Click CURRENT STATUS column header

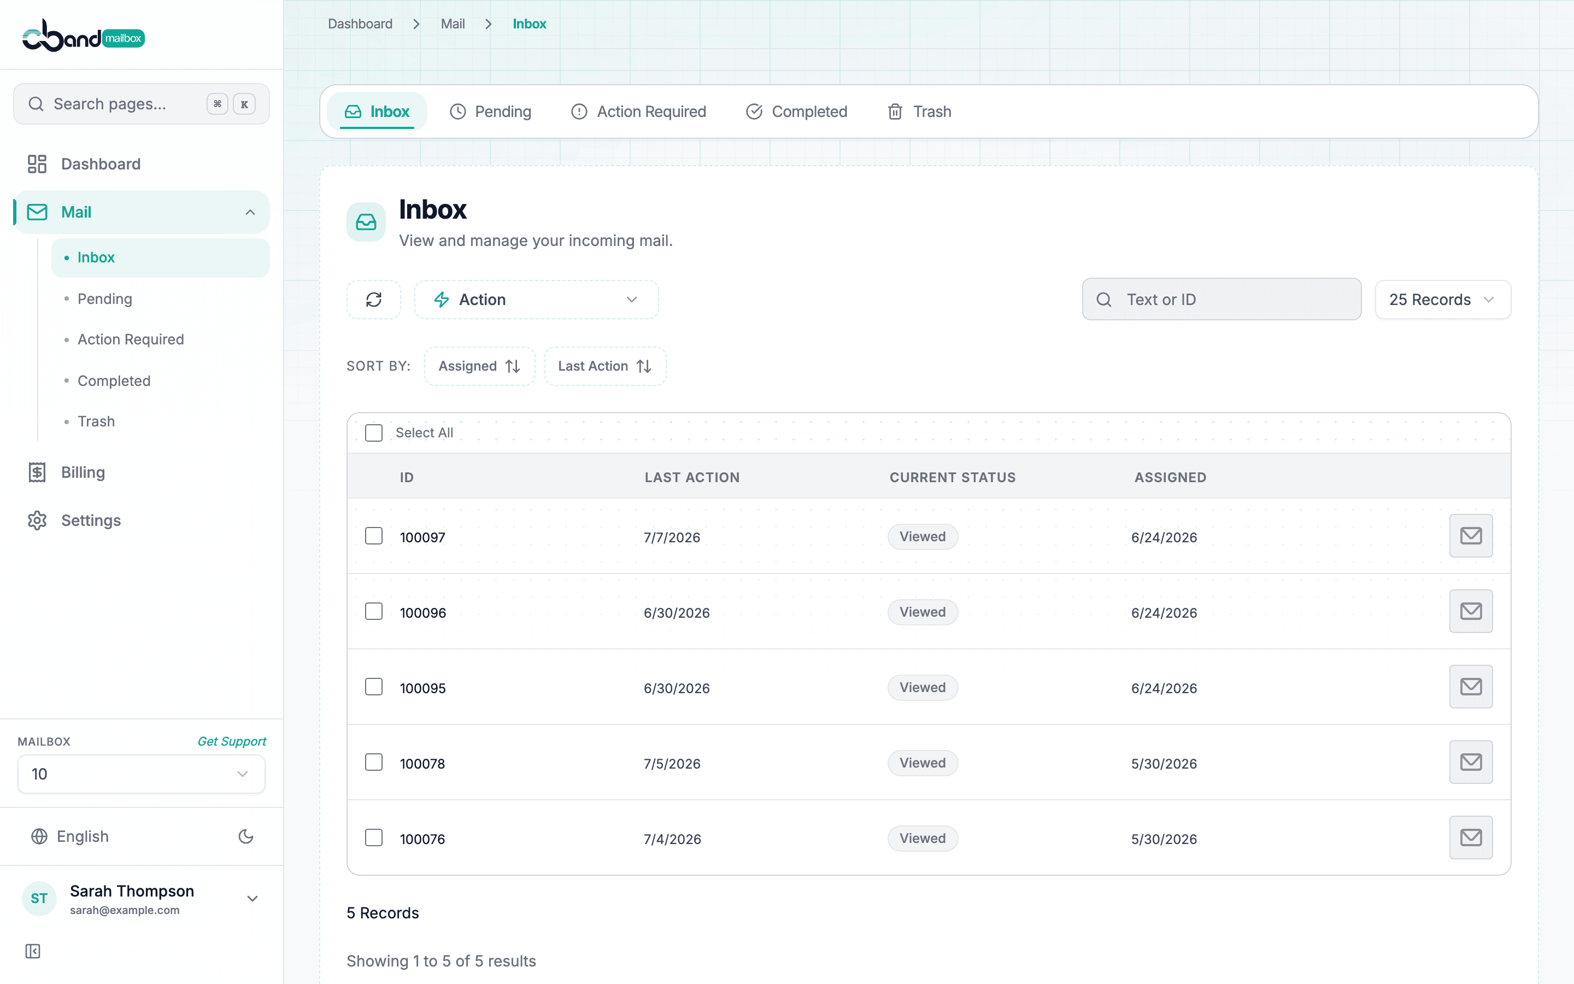952,478
